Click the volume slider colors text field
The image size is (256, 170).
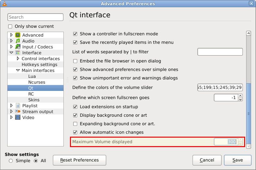220,88
